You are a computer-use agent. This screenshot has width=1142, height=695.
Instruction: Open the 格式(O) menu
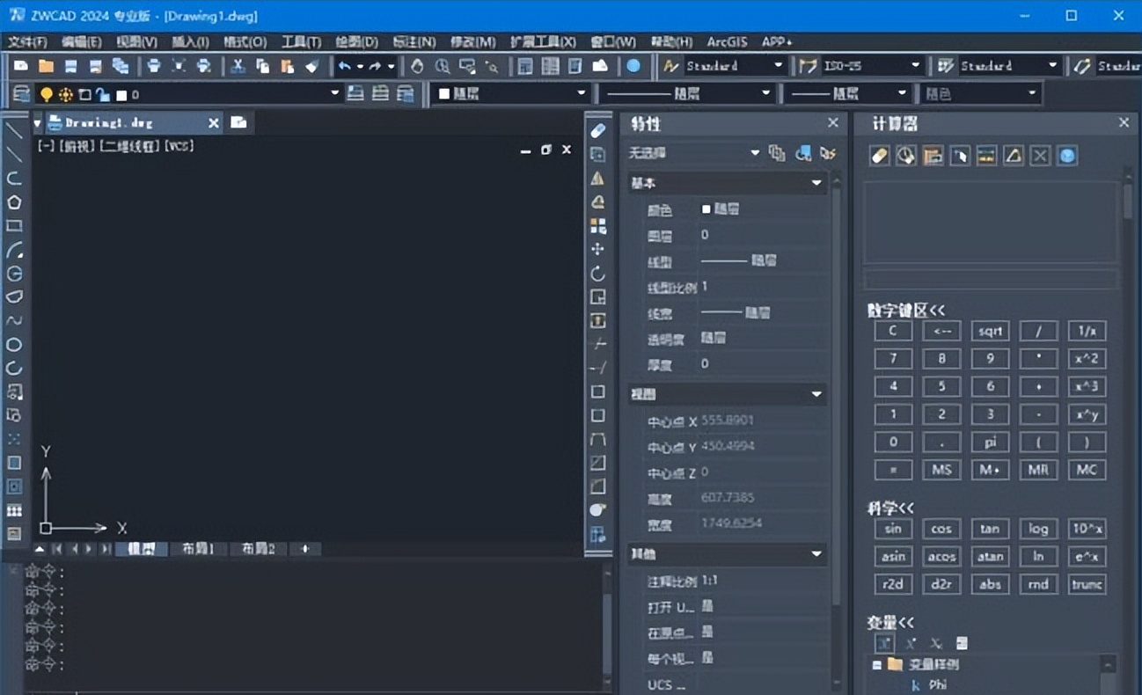pyautogui.click(x=245, y=41)
